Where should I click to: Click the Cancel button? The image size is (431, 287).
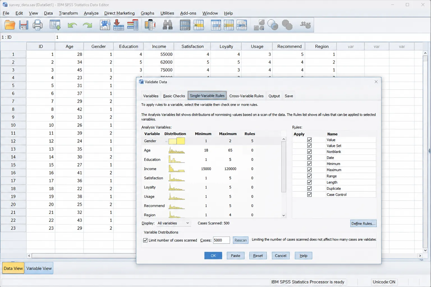click(281, 256)
